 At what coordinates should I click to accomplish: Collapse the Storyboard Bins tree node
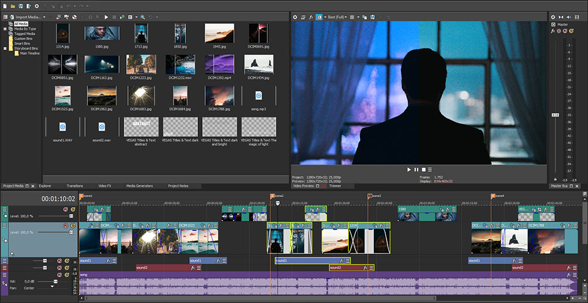[x=5, y=48]
